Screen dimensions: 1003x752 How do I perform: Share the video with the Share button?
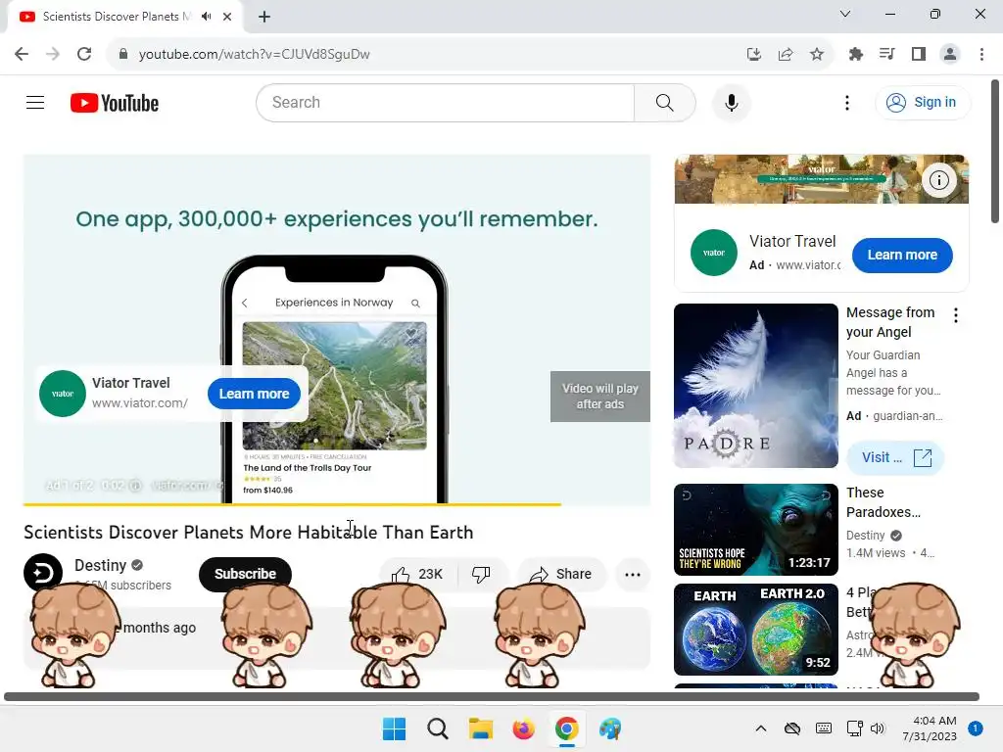pyautogui.click(x=561, y=574)
